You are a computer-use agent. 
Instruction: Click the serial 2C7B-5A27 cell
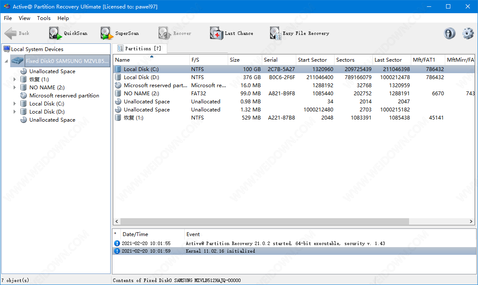pyautogui.click(x=281, y=69)
